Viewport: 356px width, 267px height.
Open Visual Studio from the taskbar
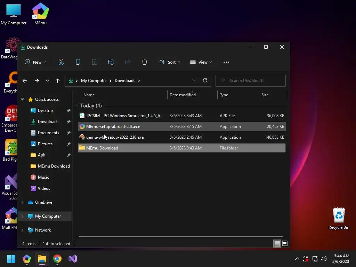[73, 259]
